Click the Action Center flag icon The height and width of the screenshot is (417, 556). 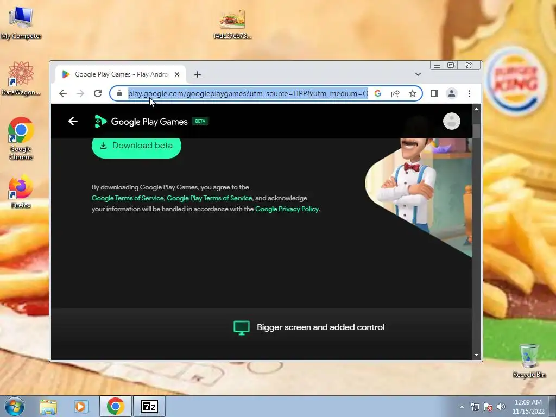488,407
